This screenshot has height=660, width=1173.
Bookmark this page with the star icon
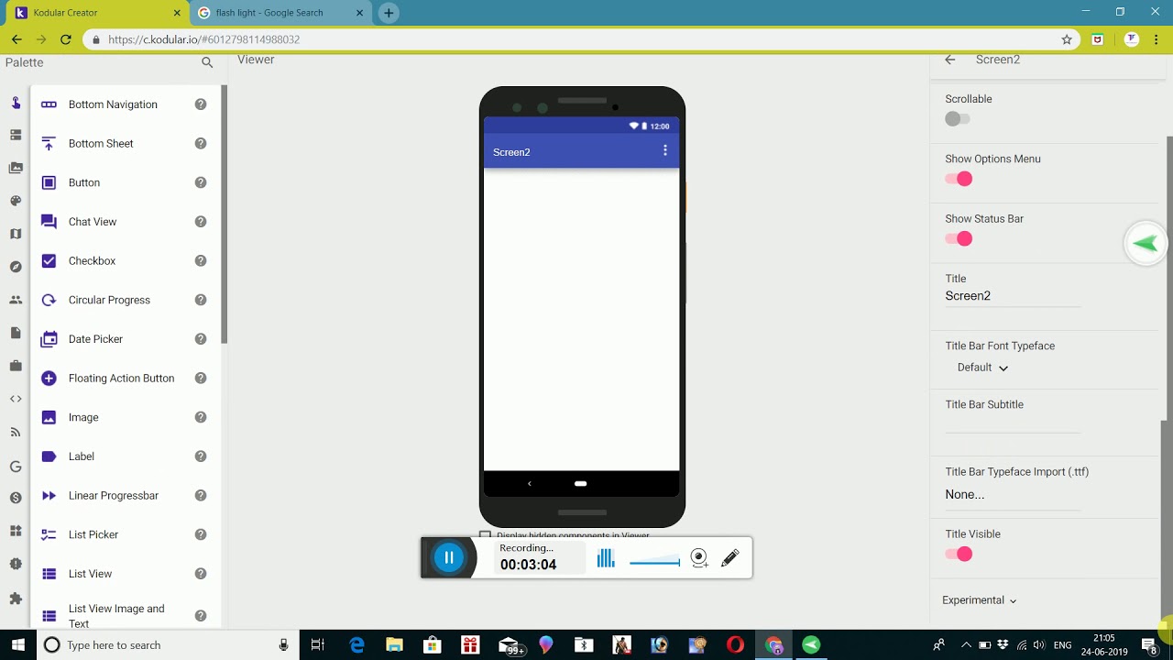[x=1067, y=39]
